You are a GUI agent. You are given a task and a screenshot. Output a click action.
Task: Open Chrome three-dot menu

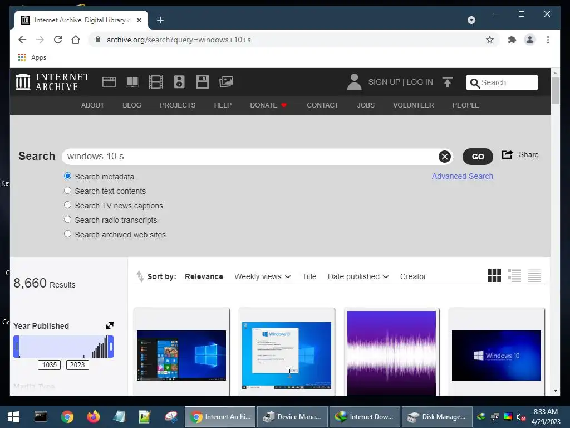tap(548, 40)
